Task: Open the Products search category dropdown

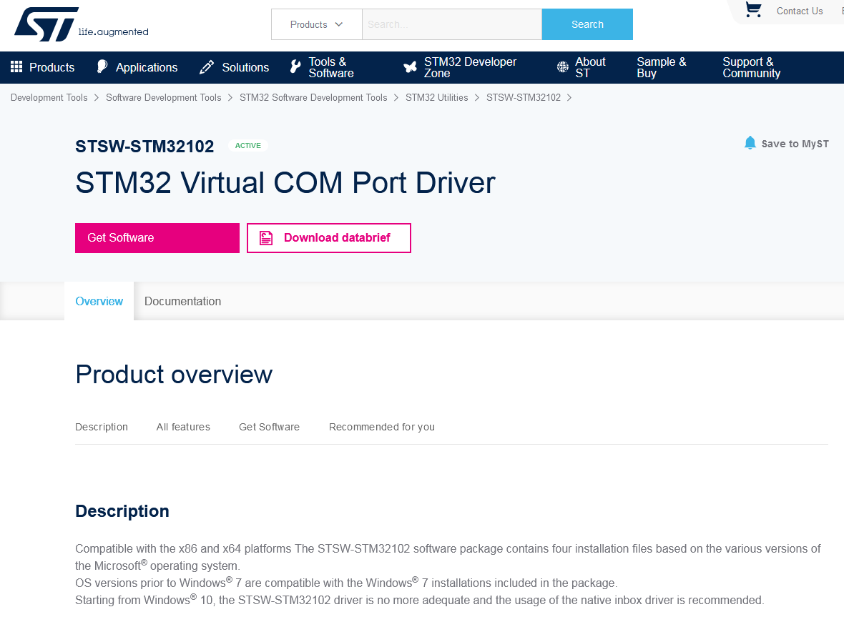Action: (x=316, y=24)
